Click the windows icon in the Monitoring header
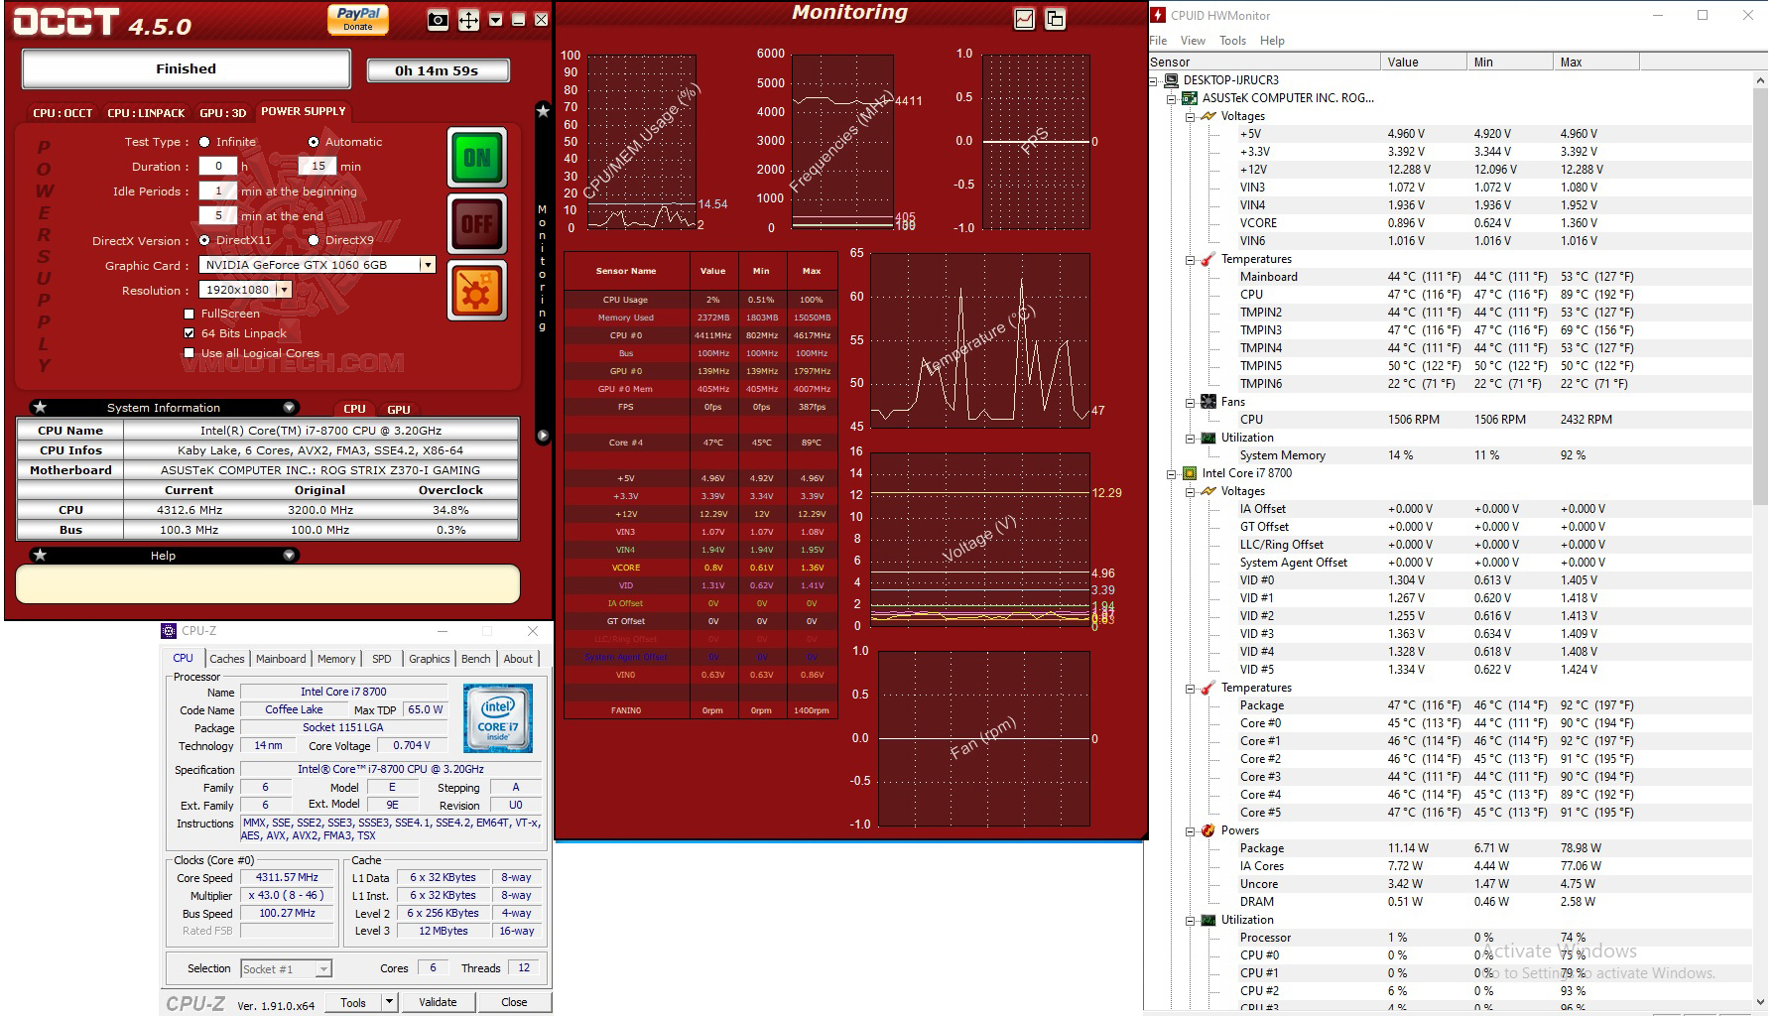The image size is (1778, 1016). click(x=1055, y=19)
